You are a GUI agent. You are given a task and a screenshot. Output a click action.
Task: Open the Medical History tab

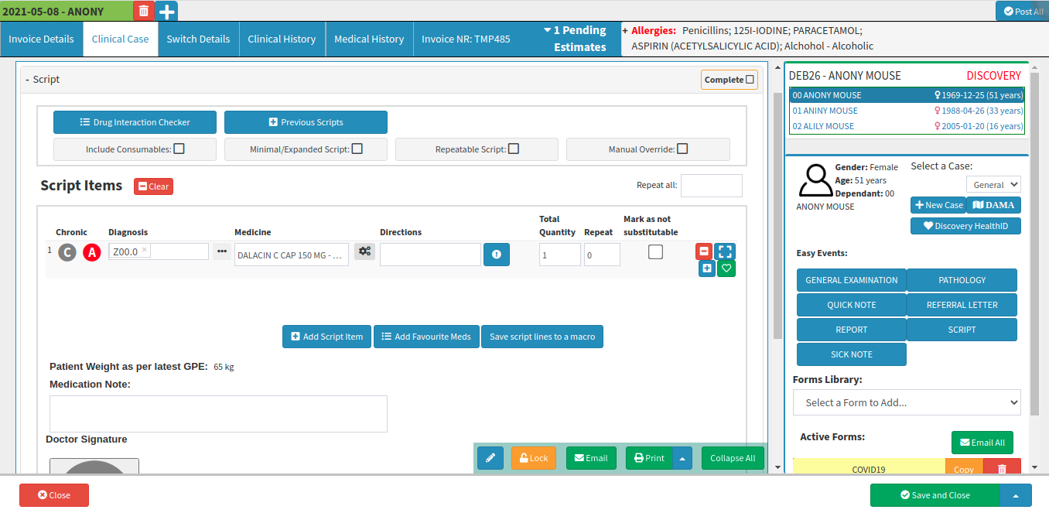pyautogui.click(x=369, y=39)
